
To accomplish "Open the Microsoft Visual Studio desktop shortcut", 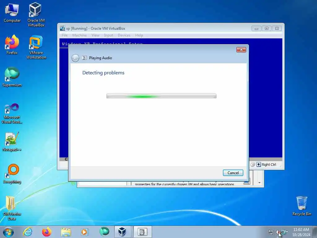I will click(x=12, y=113).
